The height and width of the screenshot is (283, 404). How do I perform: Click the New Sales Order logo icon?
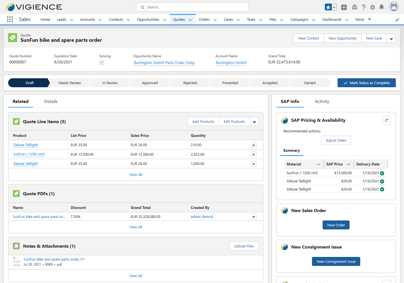click(x=284, y=211)
